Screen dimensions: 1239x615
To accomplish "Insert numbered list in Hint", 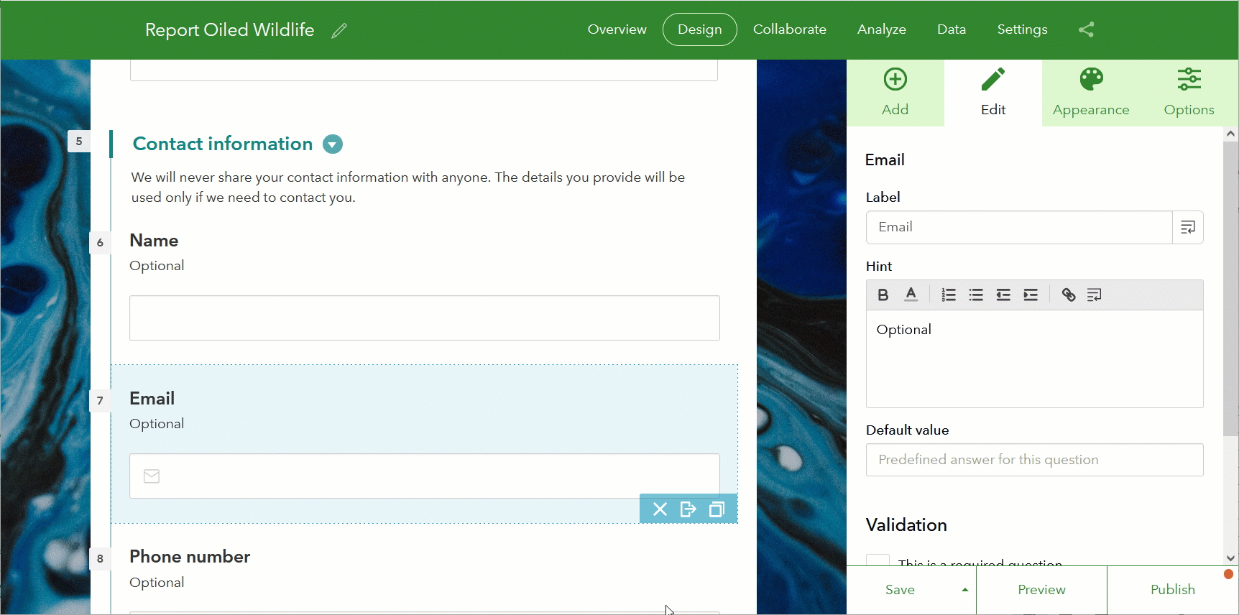I will point(949,295).
